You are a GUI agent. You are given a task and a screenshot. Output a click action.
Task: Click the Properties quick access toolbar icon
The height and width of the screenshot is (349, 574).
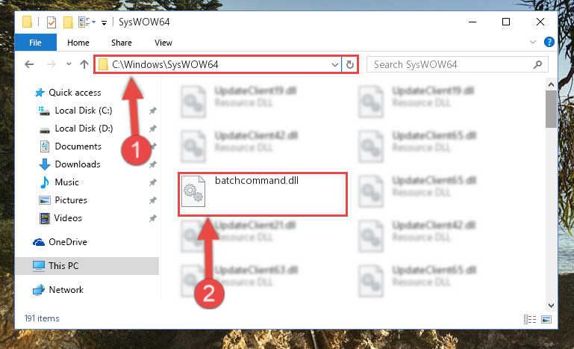point(52,22)
